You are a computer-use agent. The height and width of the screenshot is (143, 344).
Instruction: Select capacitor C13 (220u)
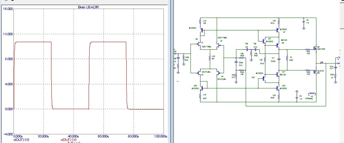click(x=236, y=63)
